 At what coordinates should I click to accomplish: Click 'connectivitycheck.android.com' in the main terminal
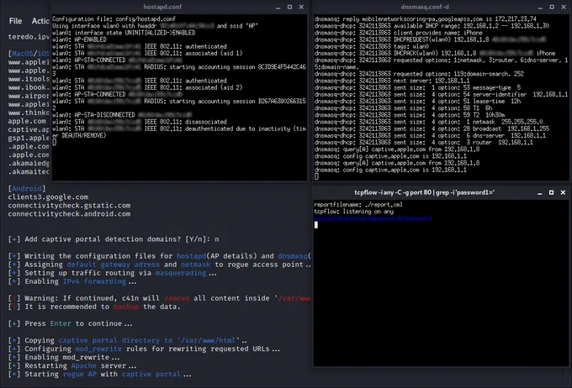pos(69,214)
